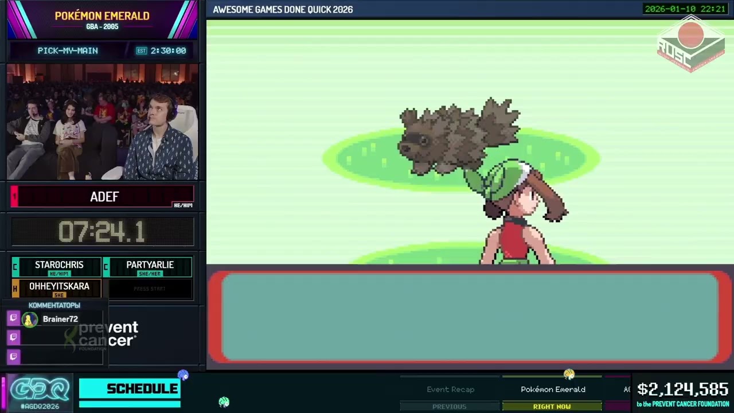Click the run timer 07:24.1
The width and height of the screenshot is (734, 413).
[x=102, y=232]
